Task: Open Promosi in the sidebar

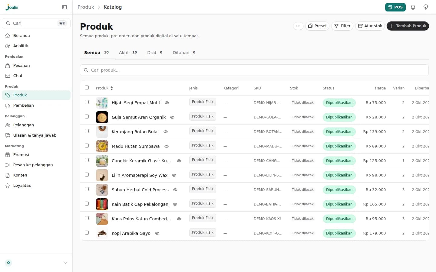Action: [x=36, y=155]
